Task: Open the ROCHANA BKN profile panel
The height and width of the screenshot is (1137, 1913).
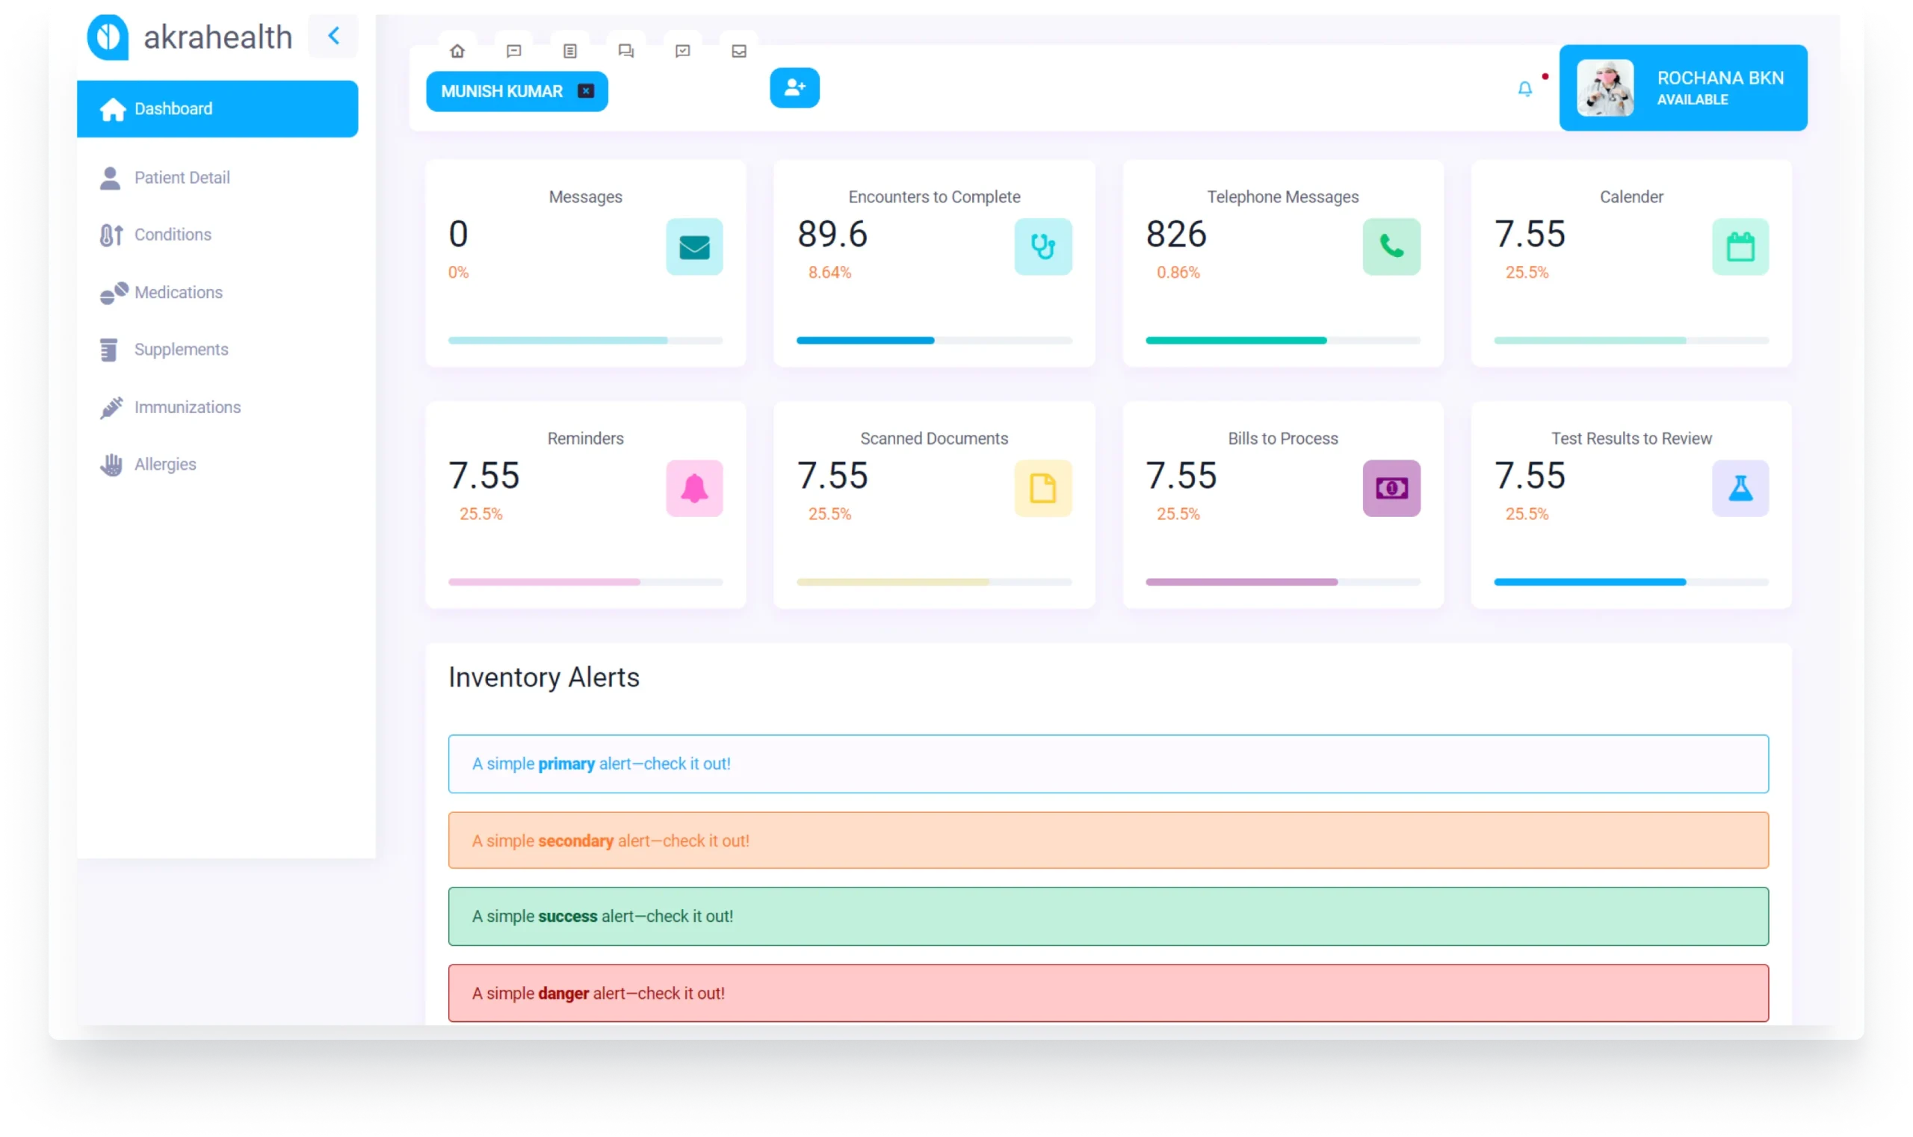Action: click(x=1683, y=87)
